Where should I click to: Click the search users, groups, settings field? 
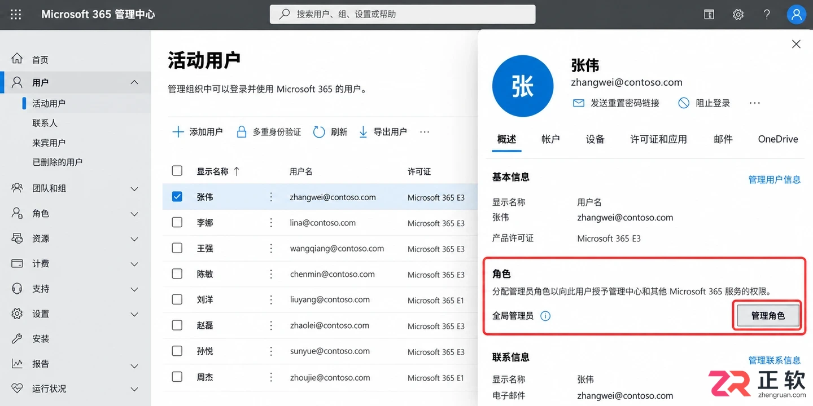pyautogui.click(x=403, y=14)
